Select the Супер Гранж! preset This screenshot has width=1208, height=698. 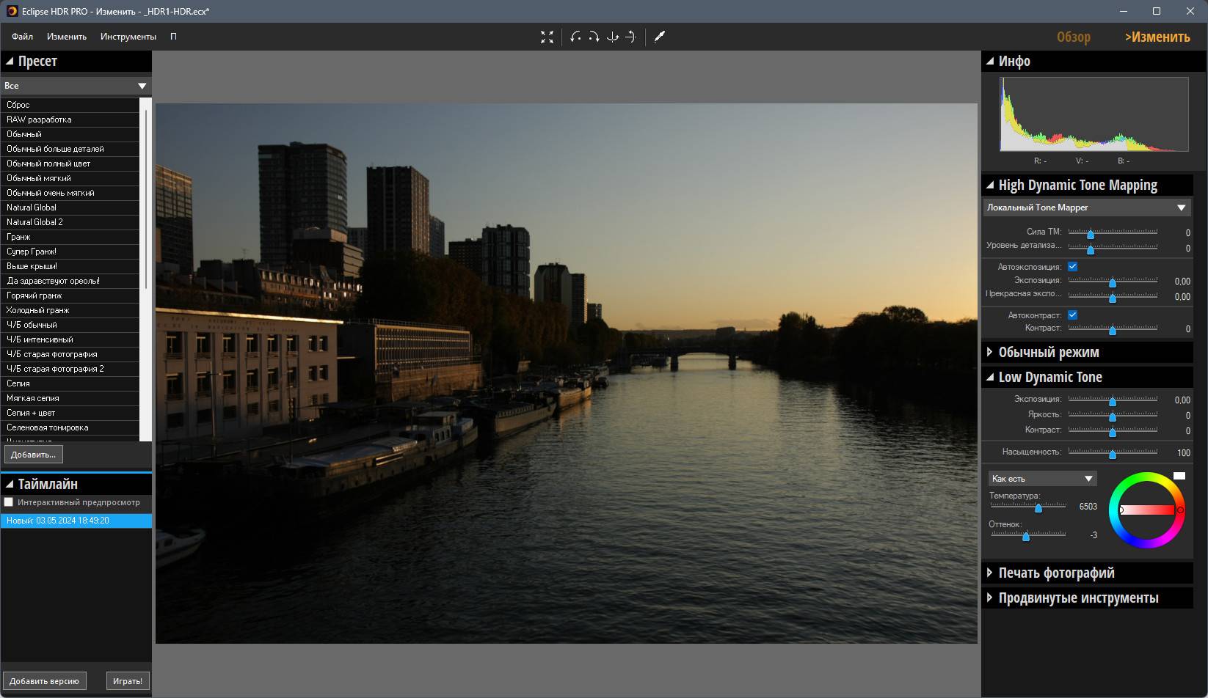[x=32, y=251]
